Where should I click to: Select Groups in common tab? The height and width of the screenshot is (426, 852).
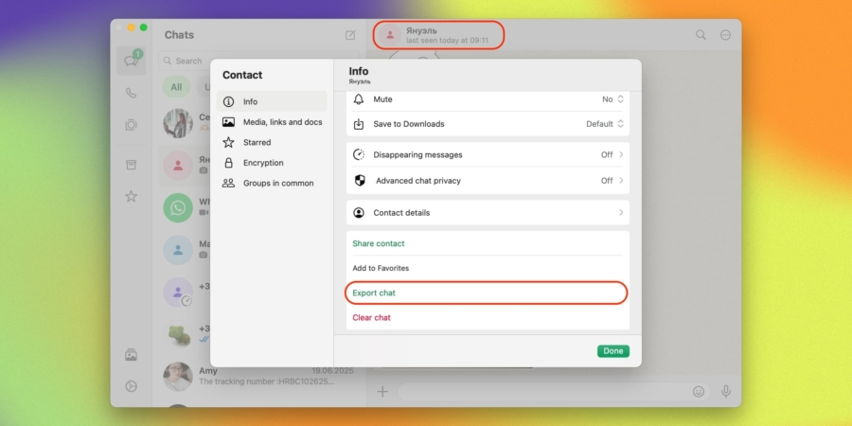[272, 183]
